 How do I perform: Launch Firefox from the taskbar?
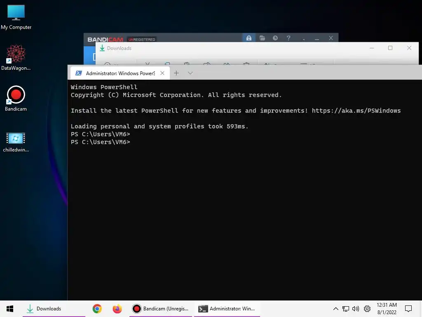117,309
